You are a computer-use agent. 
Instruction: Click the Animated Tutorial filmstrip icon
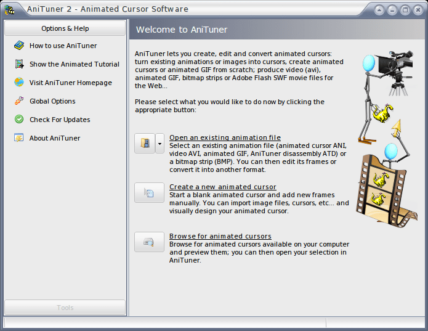pos(19,64)
